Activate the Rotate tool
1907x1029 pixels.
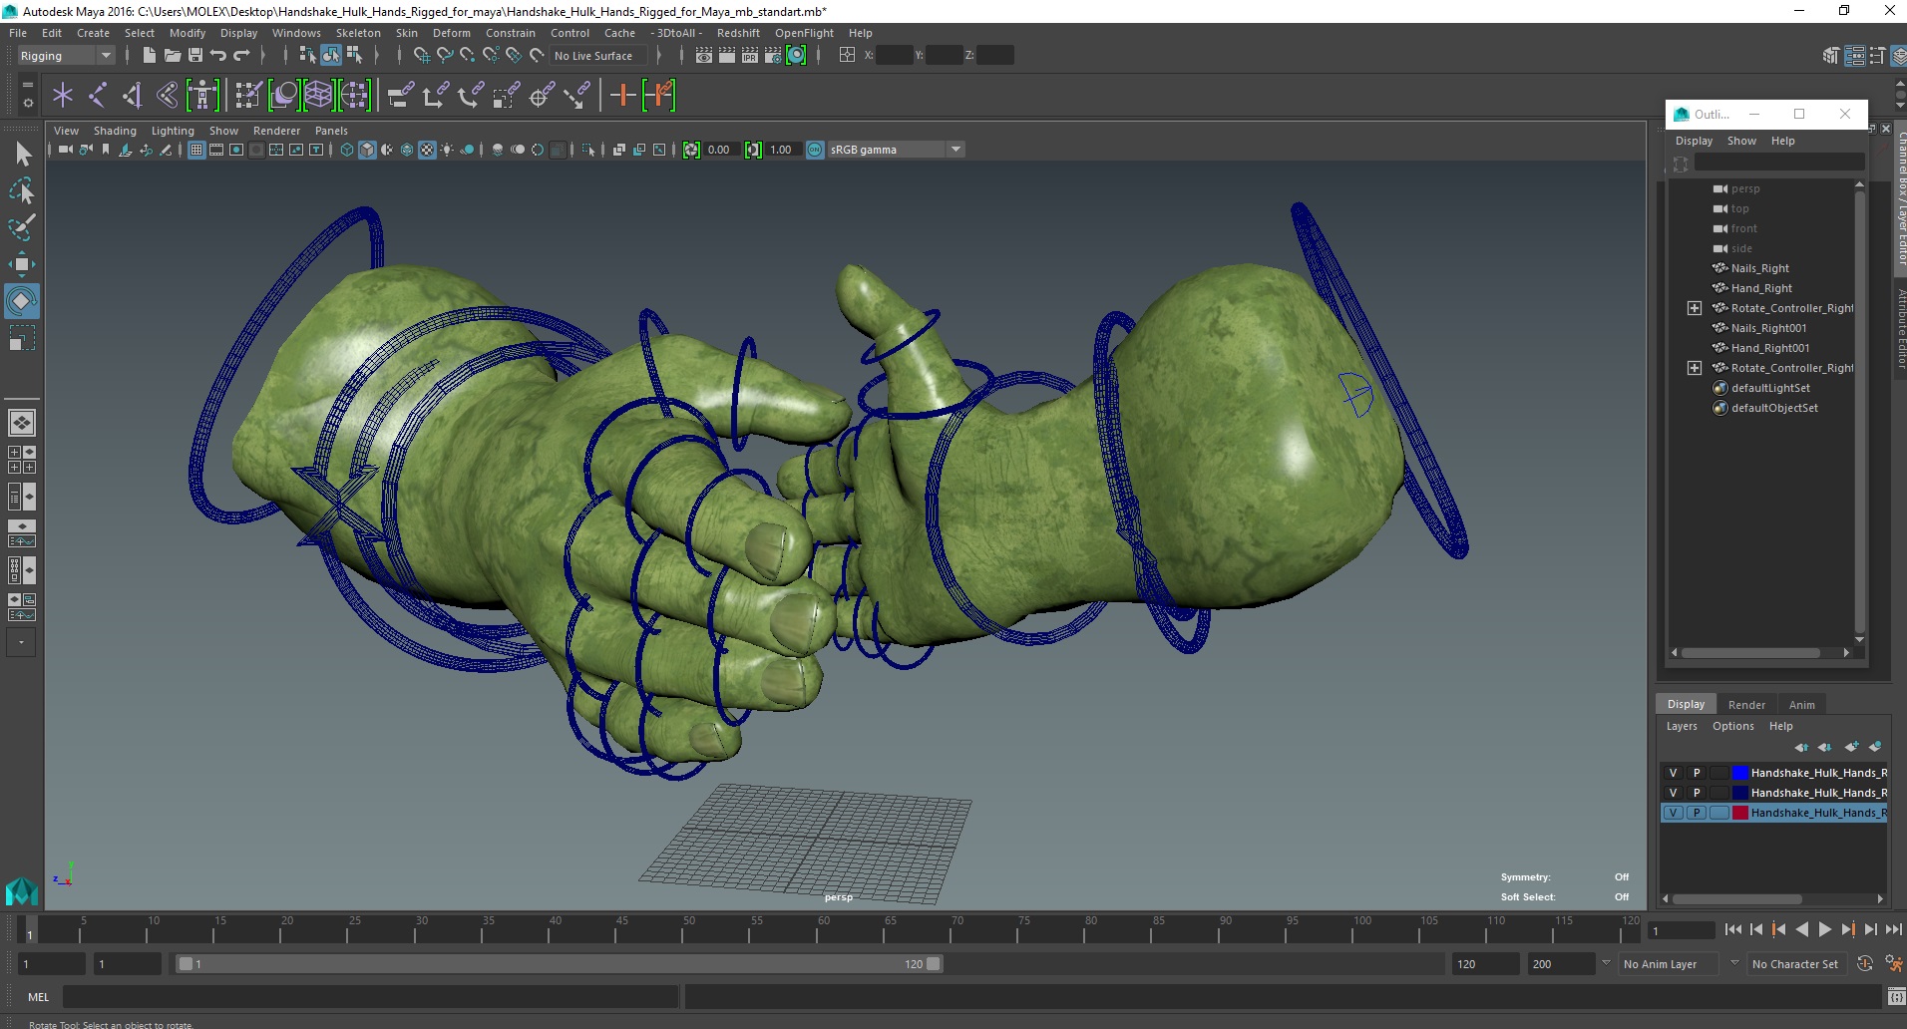(22, 301)
